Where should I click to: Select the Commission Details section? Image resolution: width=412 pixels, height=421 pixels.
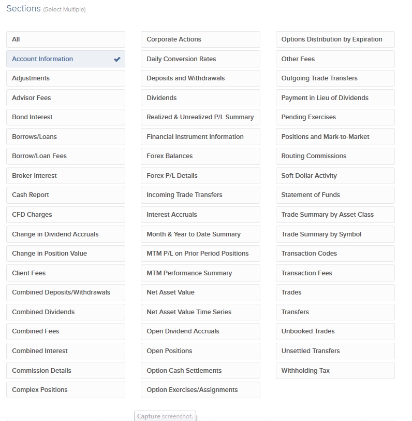[65, 371]
